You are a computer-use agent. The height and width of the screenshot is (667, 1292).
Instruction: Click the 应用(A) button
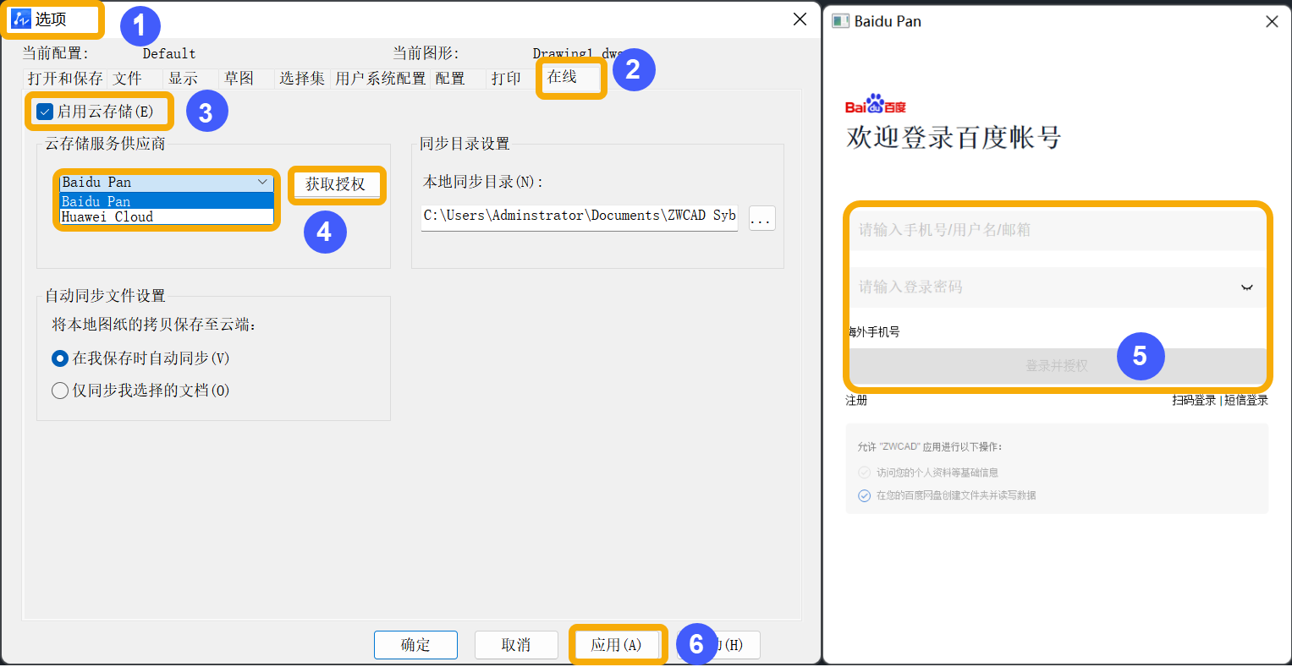click(x=617, y=645)
